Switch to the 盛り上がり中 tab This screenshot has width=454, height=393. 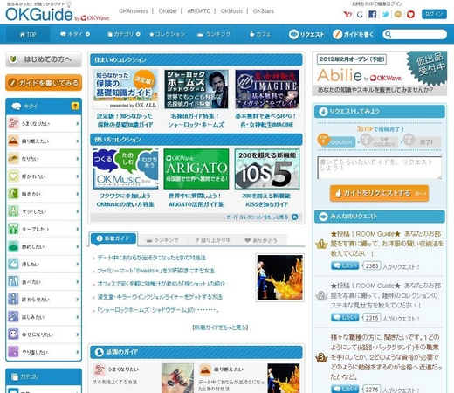[x=213, y=240]
